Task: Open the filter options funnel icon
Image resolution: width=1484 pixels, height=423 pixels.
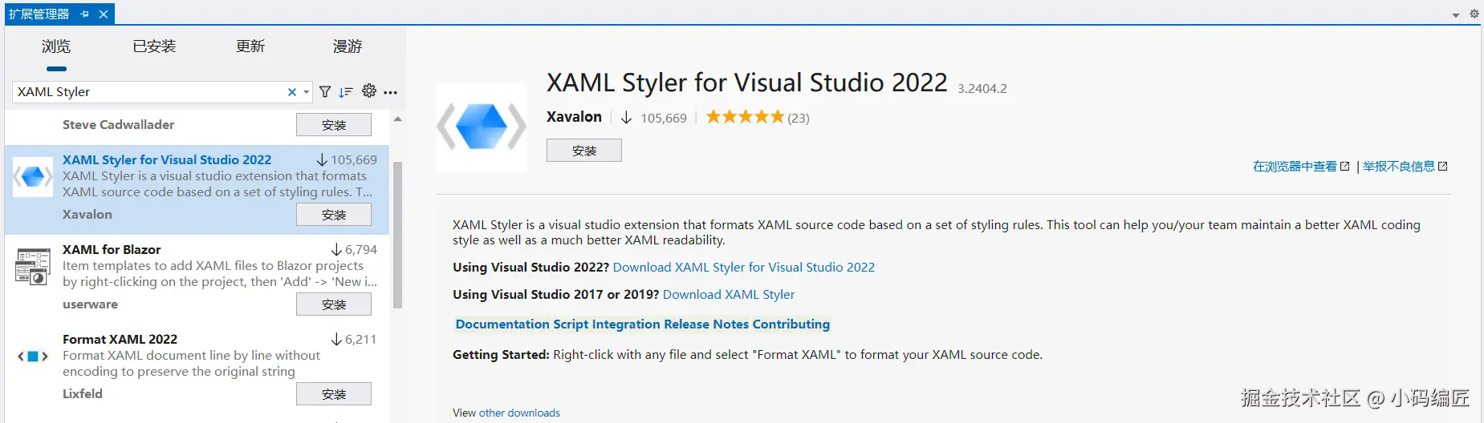Action: click(x=325, y=92)
